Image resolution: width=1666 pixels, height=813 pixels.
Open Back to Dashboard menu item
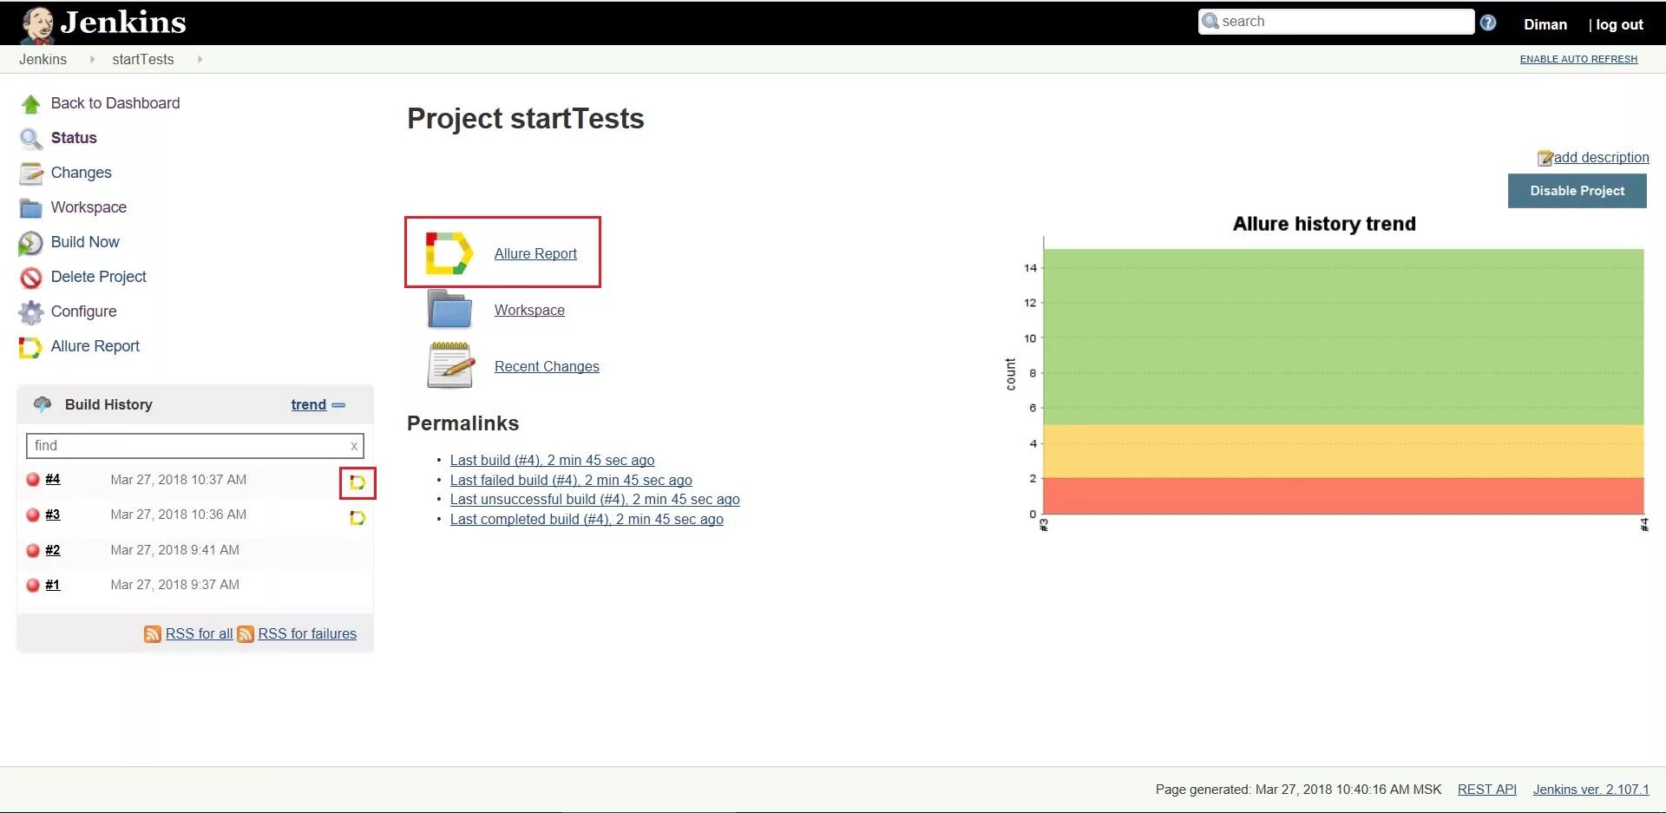tap(115, 103)
